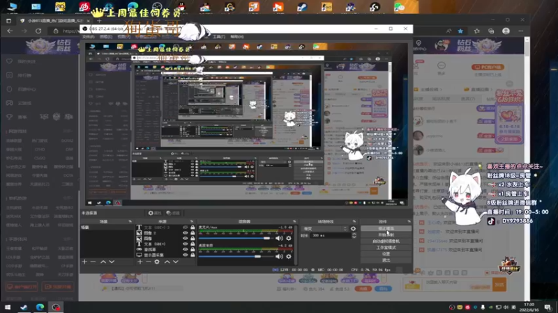The height and width of the screenshot is (313, 558).
Task: Click the blue favorites star in Edge
Action: pos(460,31)
